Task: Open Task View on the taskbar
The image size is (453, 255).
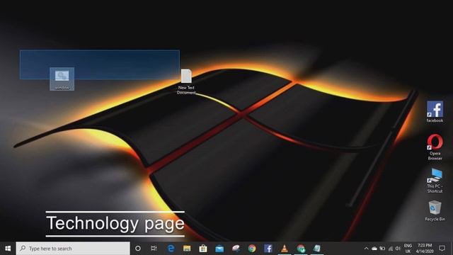Action: point(154,249)
